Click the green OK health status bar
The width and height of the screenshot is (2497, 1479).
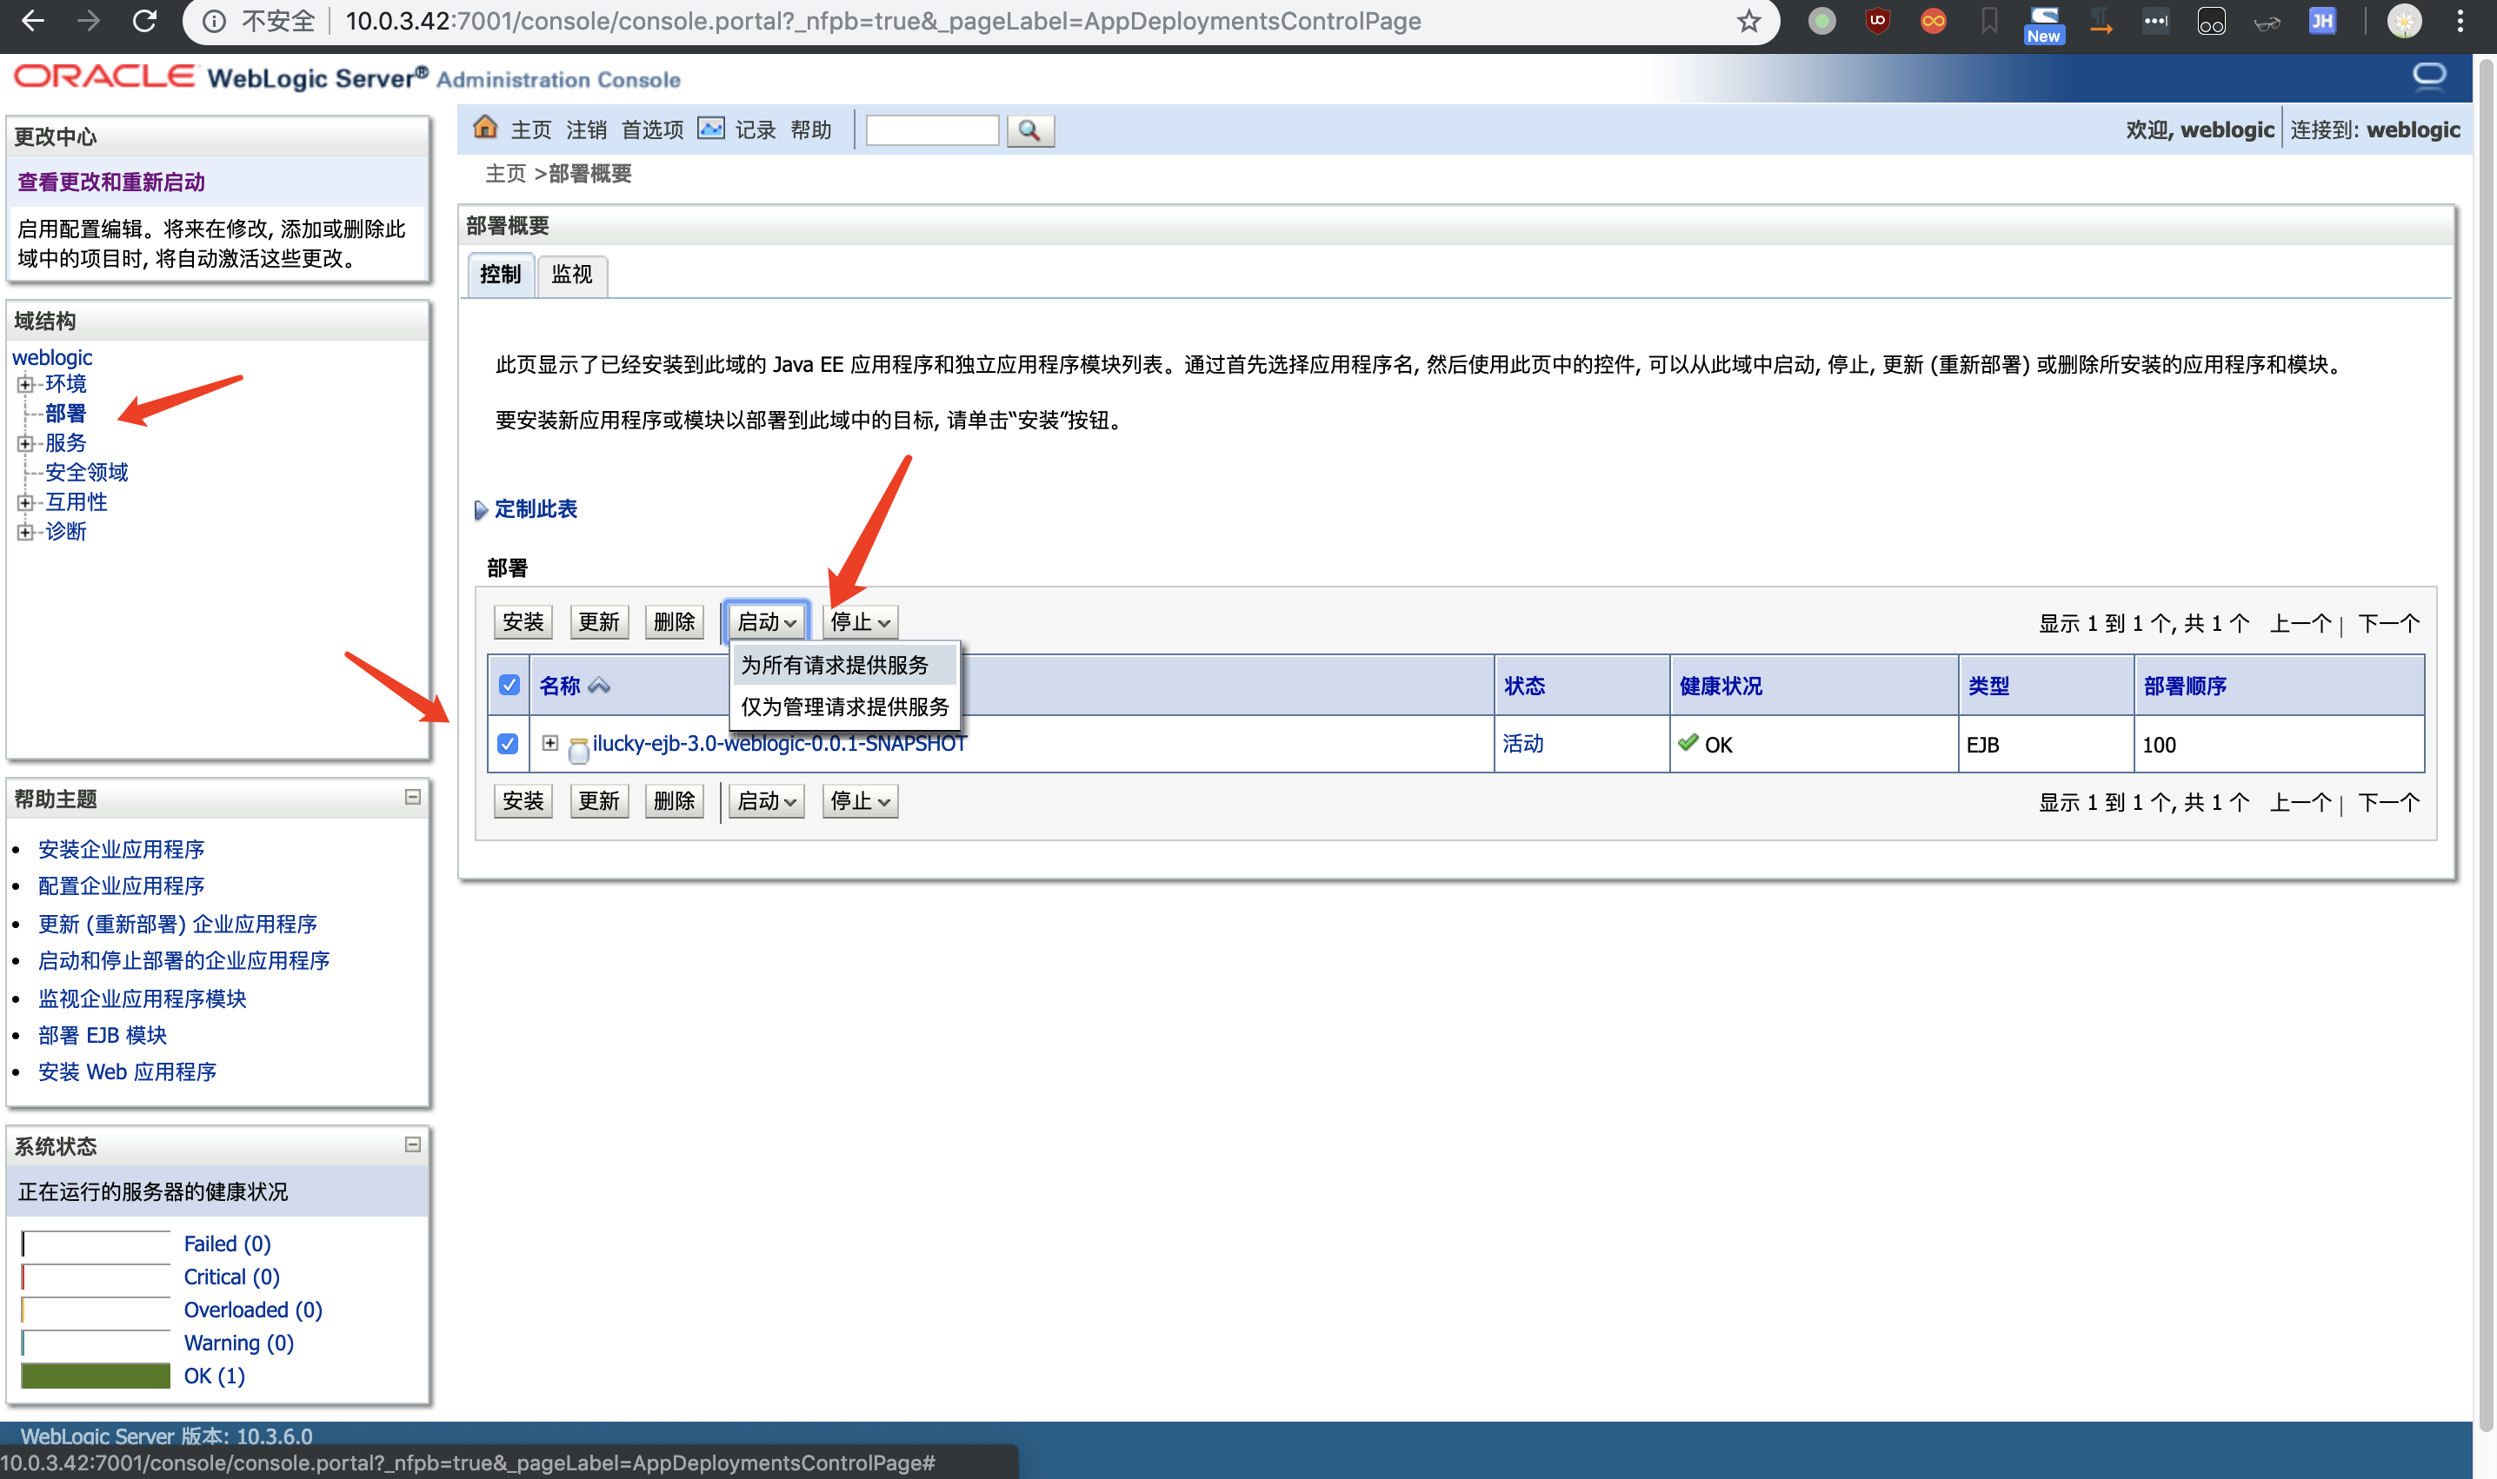coord(96,1376)
